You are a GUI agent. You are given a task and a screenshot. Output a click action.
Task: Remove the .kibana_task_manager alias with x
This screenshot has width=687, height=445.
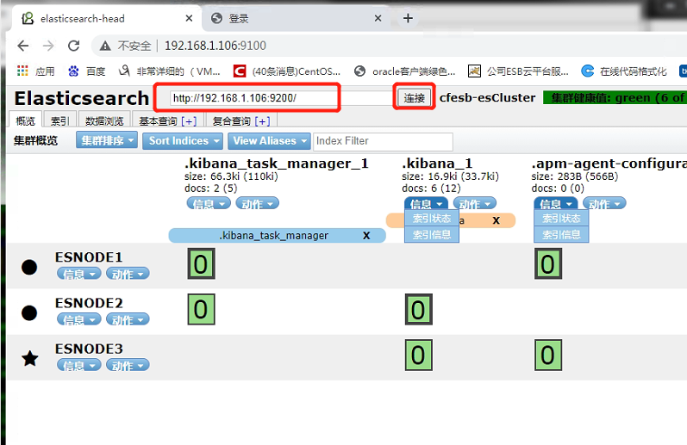366,235
